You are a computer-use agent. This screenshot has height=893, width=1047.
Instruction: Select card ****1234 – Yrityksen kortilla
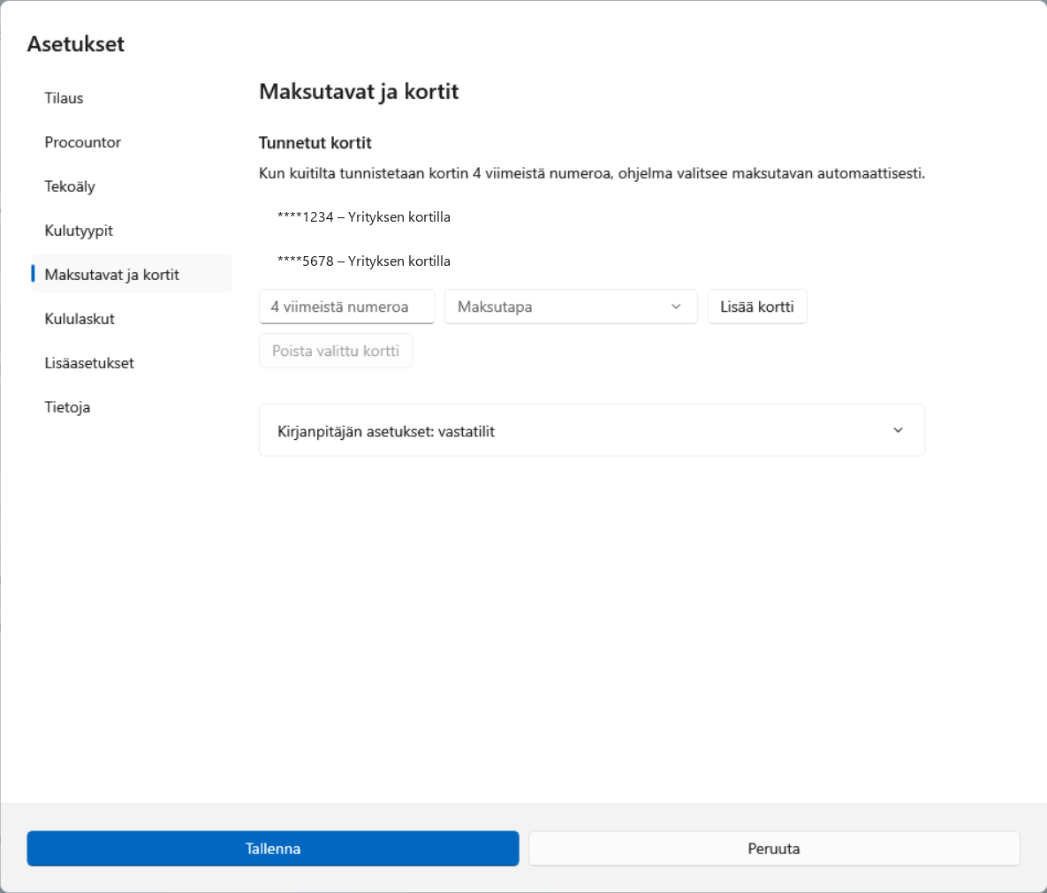[x=592, y=217]
